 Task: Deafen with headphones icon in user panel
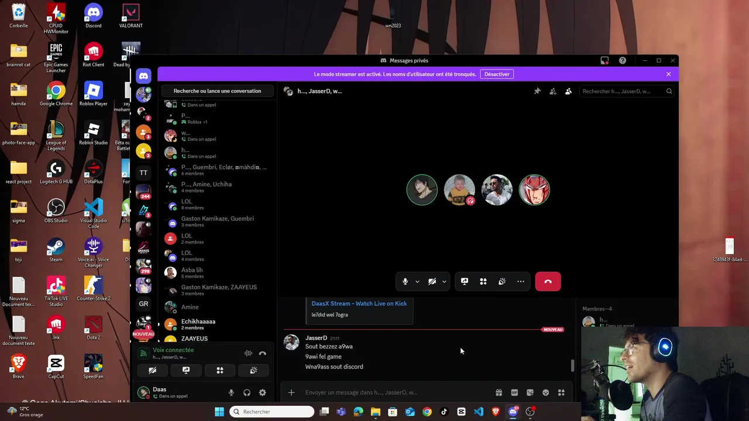point(247,393)
